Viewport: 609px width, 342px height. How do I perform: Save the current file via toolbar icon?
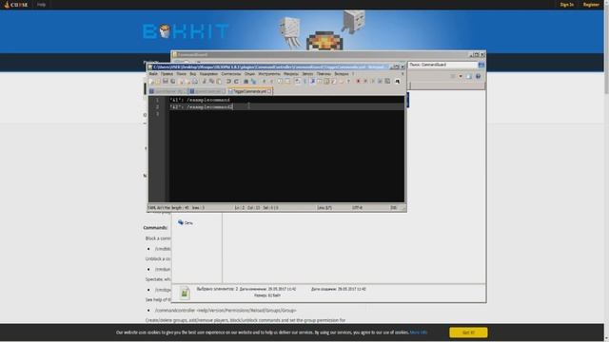point(165,82)
